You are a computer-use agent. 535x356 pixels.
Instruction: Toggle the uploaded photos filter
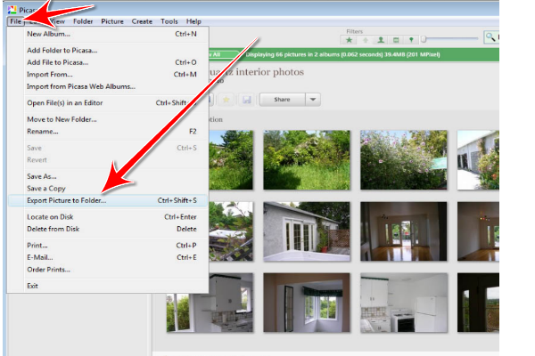click(x=365, y=39)
